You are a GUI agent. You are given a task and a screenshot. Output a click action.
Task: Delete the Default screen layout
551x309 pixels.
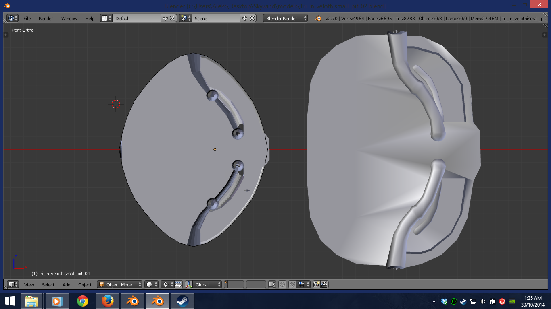(x=173, y=18)
